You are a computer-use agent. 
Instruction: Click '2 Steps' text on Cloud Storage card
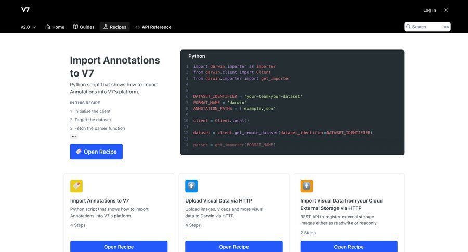pos(308,233)
